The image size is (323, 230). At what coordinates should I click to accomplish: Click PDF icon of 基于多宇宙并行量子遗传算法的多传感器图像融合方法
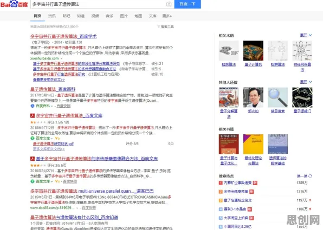(33, 159)
